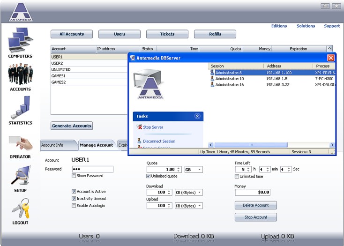
Task: Click the Password input field
Action: click(93, 169)
